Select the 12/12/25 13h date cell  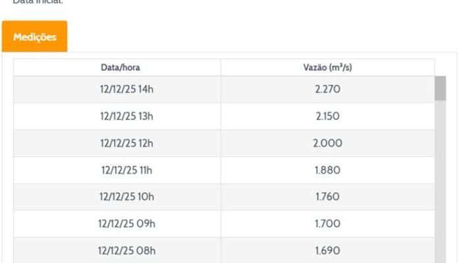(x=126, y=116)
